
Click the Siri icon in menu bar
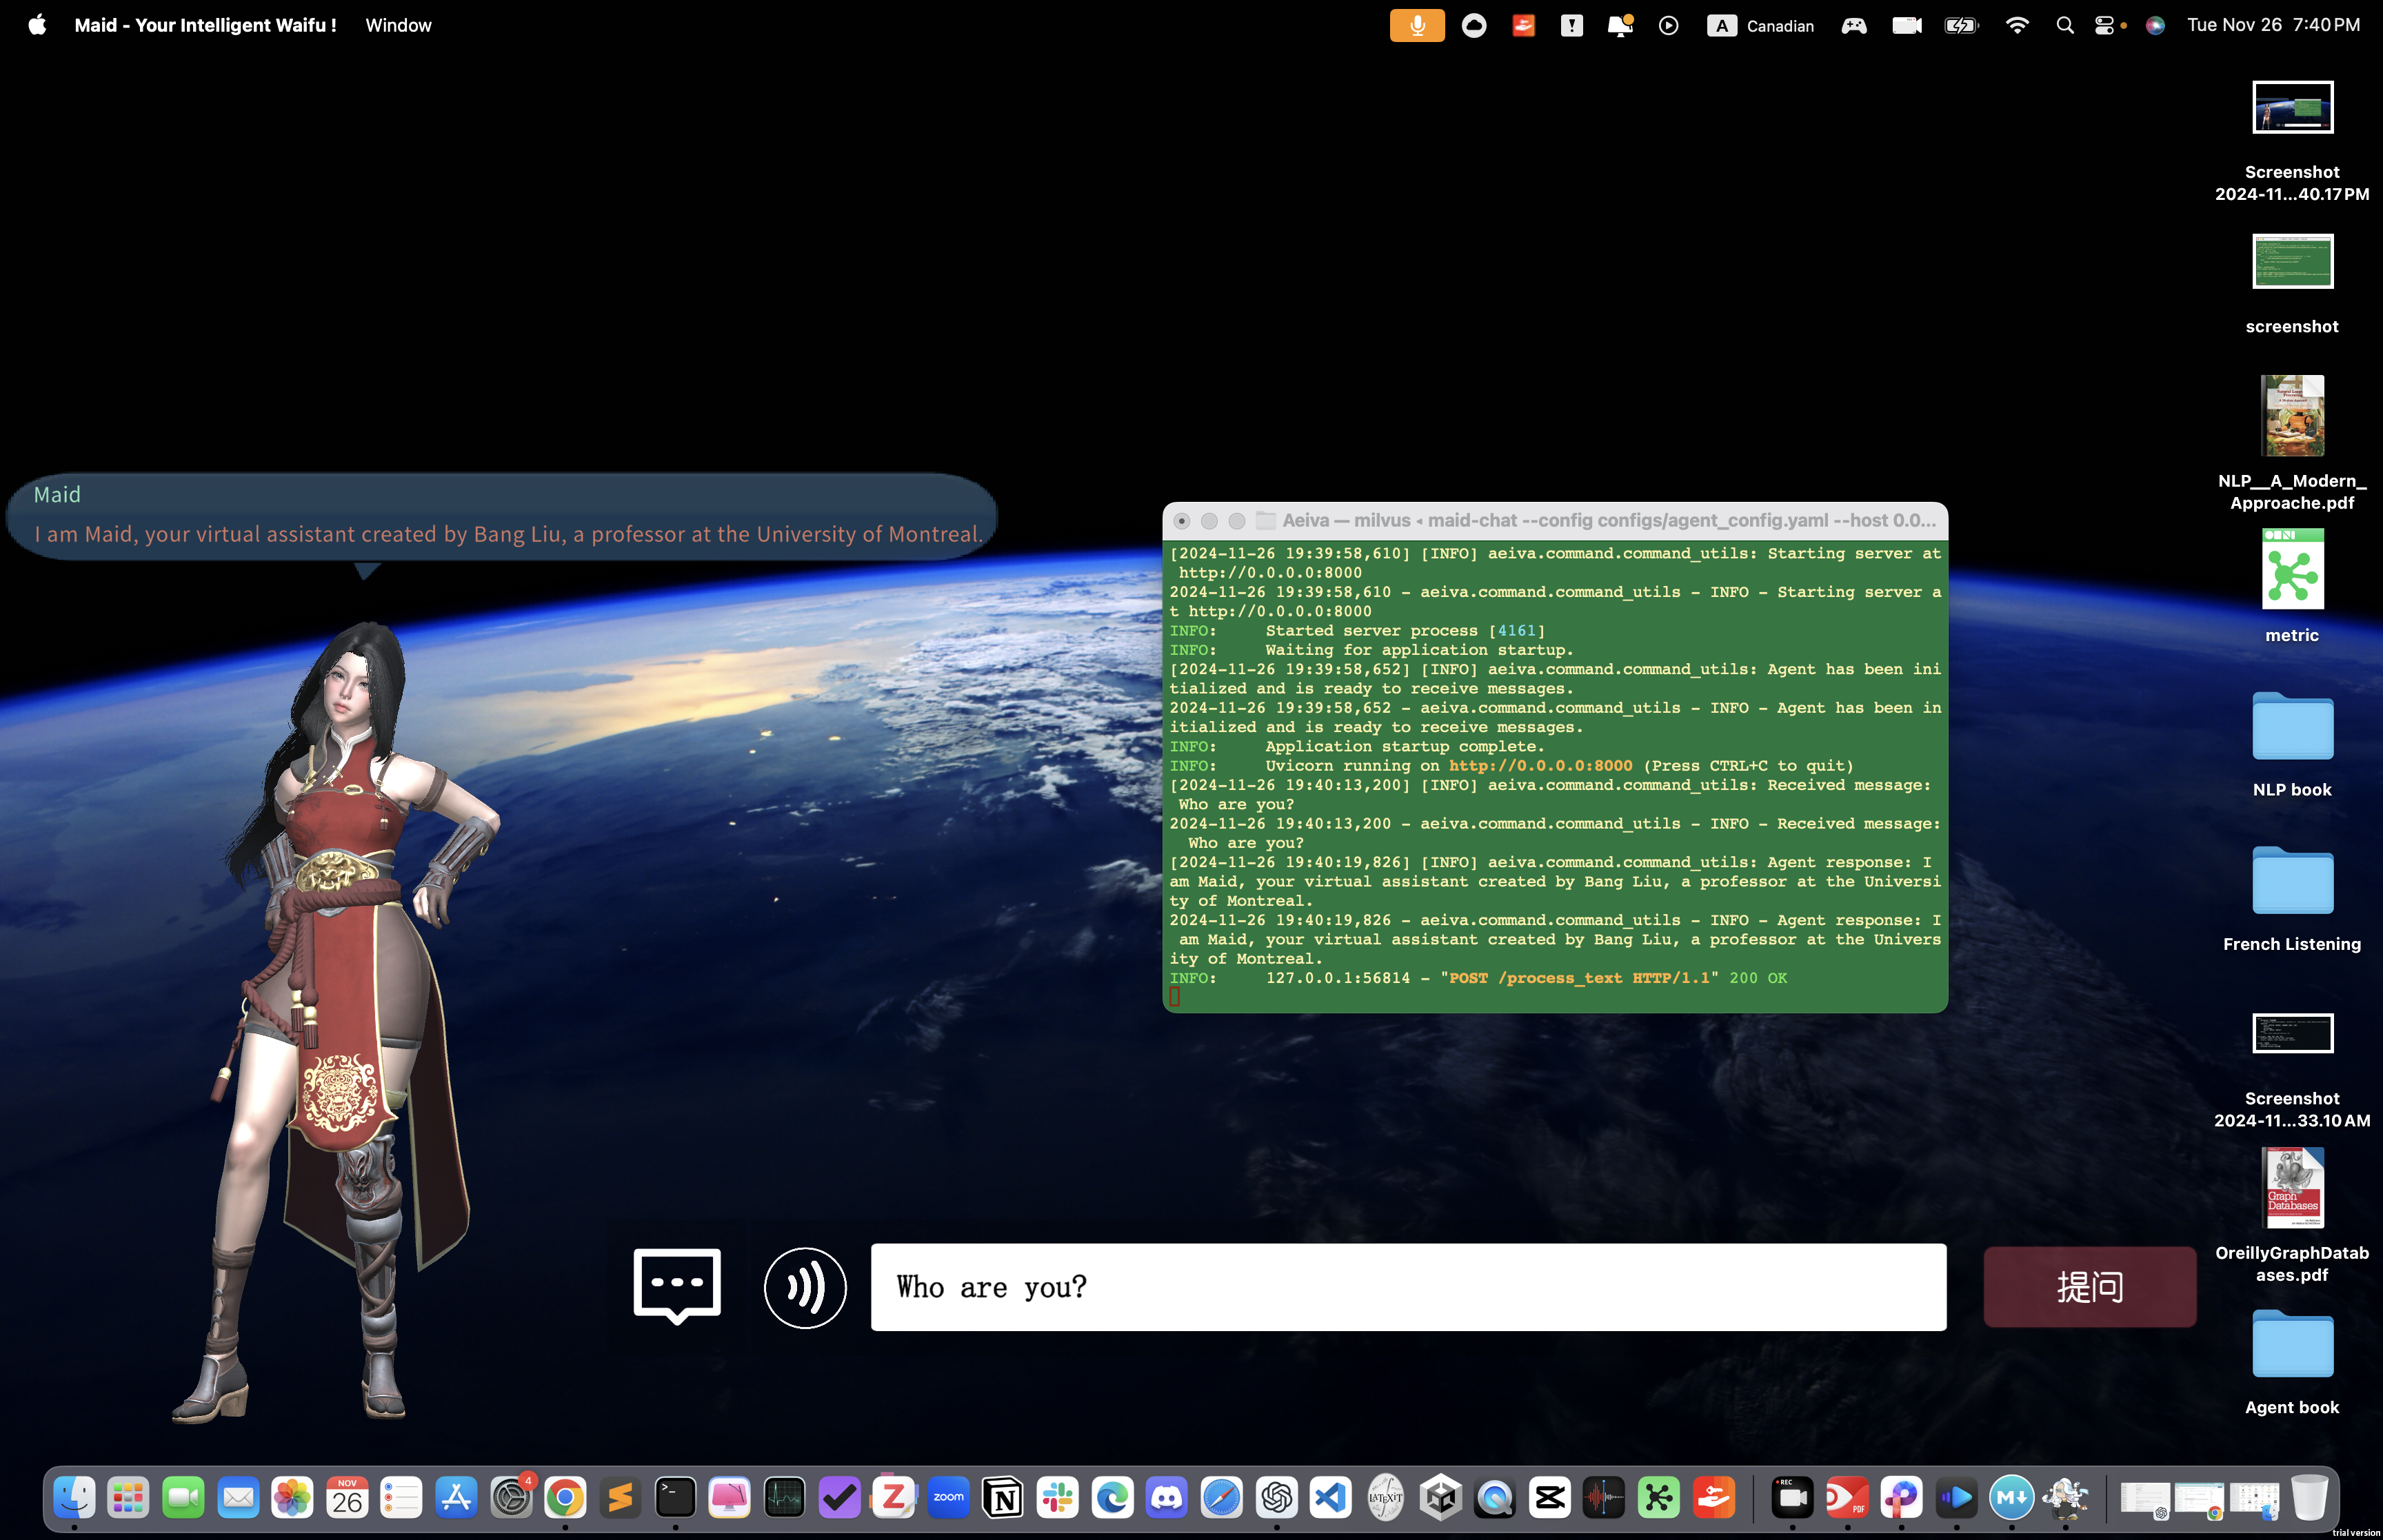pos(2155,25)
